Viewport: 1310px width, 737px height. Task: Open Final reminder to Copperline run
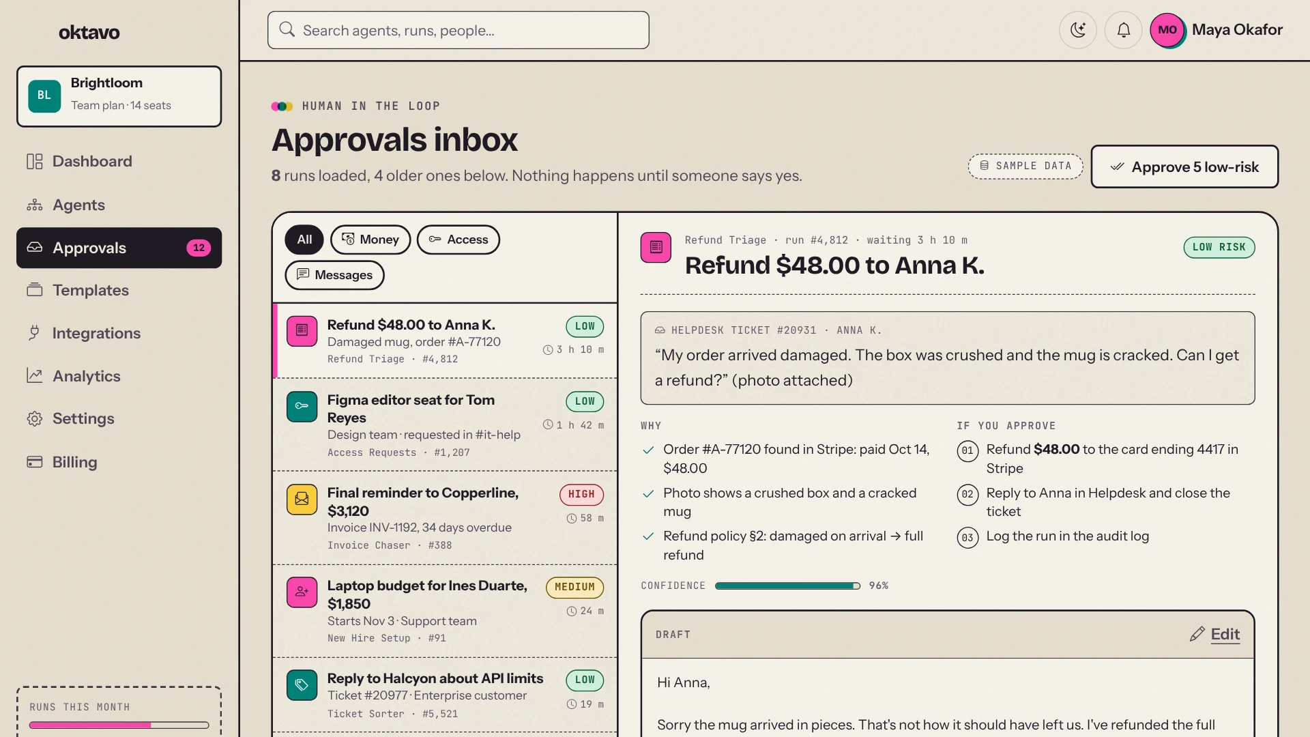(x=445, y=518)
